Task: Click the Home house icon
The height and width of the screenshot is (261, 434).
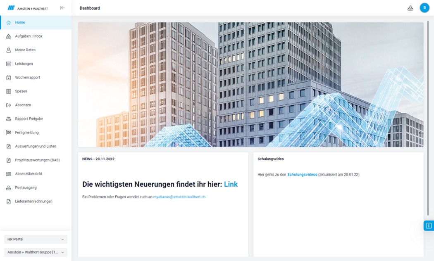Action: click(9, 23)
